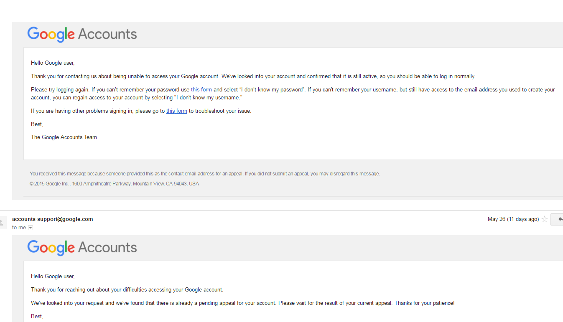The height and width of the screenshot is (322, 563).
Task: Click 'Thank you for contacting us' paragraph
Action: [253, 76]
